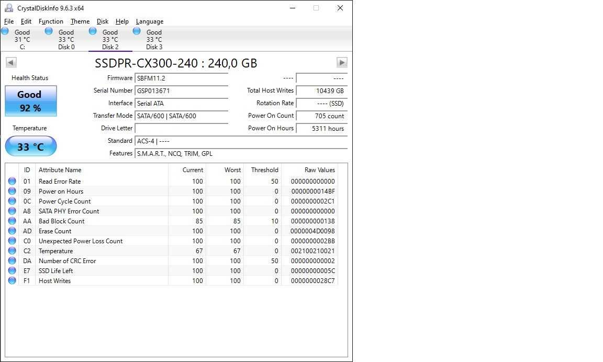Click status orb for Power Cycle Count
This screenshot has height=362, width=603.
(x=12, y=201)
